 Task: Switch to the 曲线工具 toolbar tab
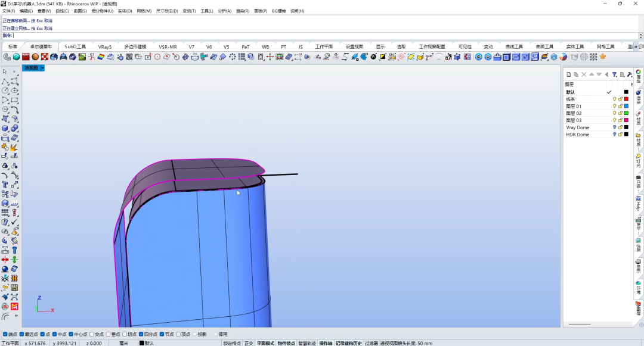click(514, 46)
